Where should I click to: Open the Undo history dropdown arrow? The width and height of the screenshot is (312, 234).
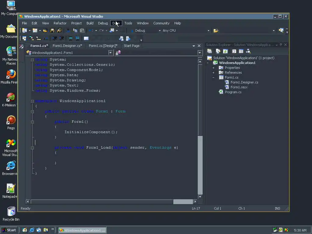pyautogui.click(x=96, y=31)
